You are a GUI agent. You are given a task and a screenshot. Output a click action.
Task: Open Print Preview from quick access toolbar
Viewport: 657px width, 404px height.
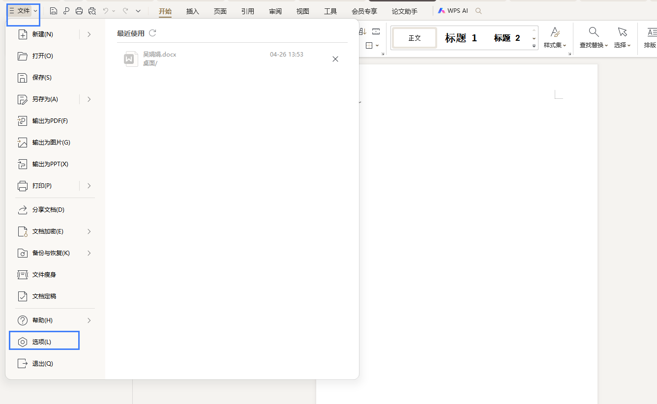tap(92, 11)
